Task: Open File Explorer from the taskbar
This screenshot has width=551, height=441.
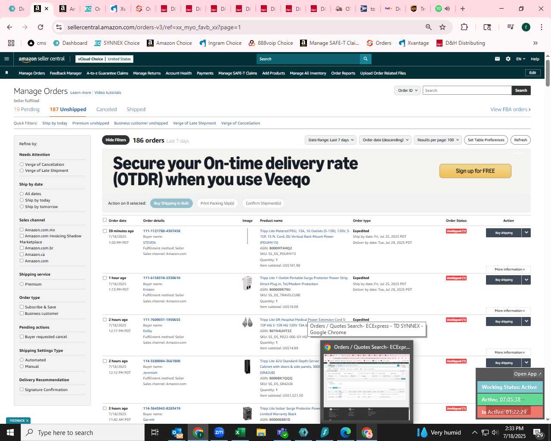Action: [261, 432]
